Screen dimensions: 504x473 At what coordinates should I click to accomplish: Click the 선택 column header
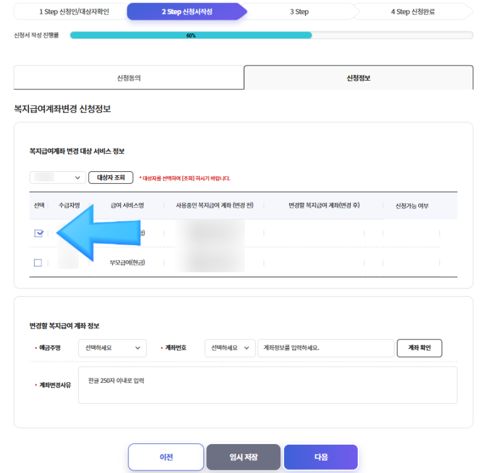point(39,205)
